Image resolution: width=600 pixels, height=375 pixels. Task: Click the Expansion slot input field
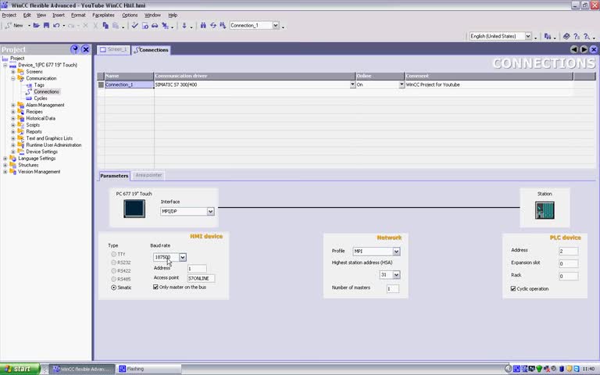pyautogui.click(x=568, y=263)
